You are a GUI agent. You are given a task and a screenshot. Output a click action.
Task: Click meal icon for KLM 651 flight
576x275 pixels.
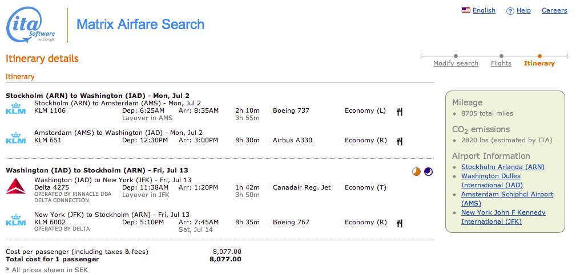pyautogui.click(x=400, y=141)
